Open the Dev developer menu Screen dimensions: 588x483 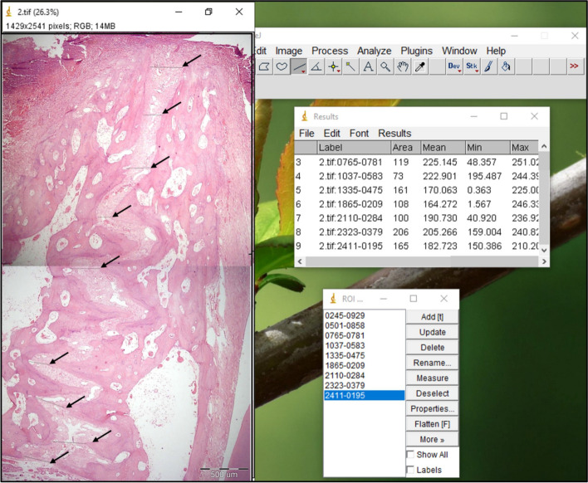click(x=454, y=66)
